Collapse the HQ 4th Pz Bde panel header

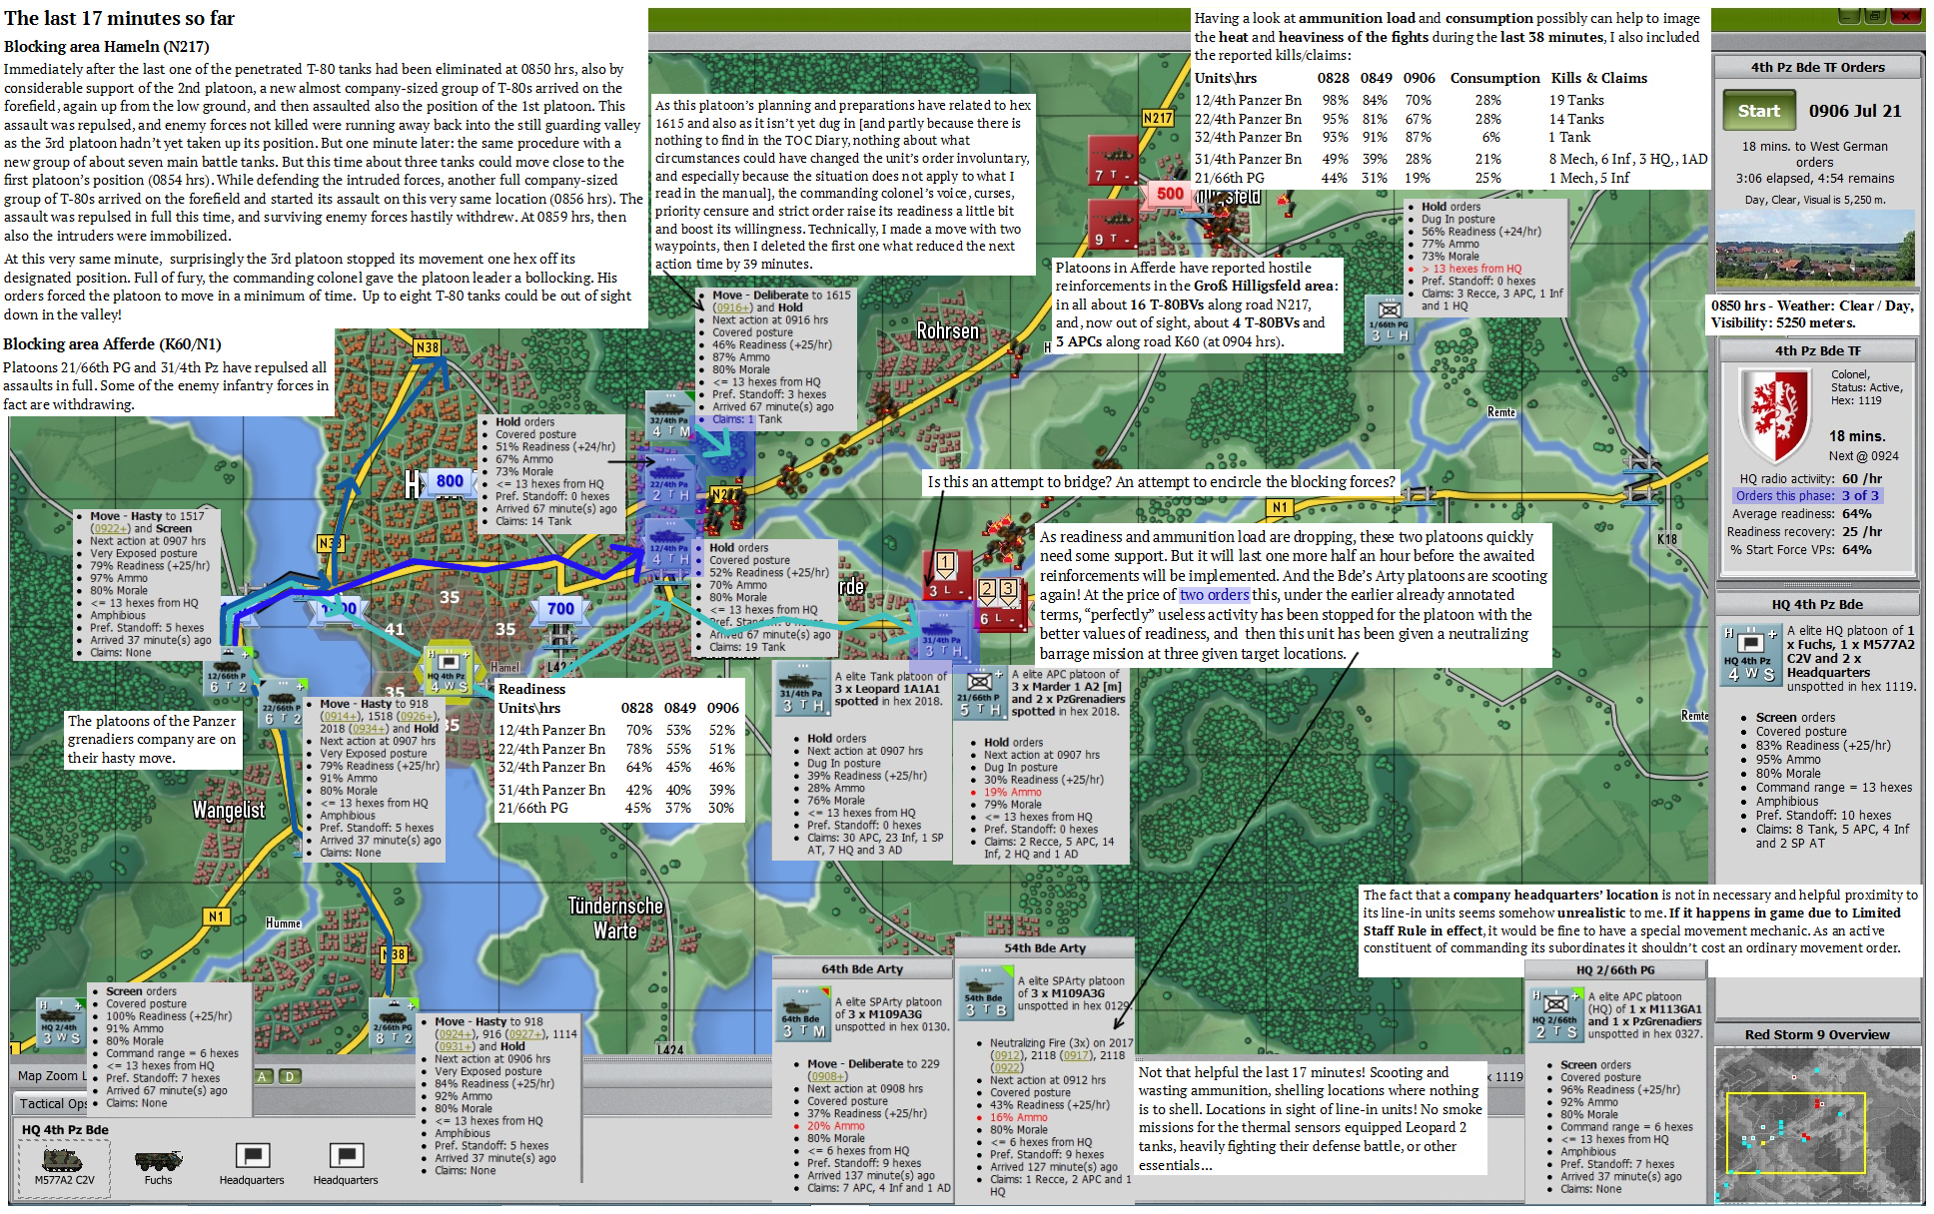1817,604
